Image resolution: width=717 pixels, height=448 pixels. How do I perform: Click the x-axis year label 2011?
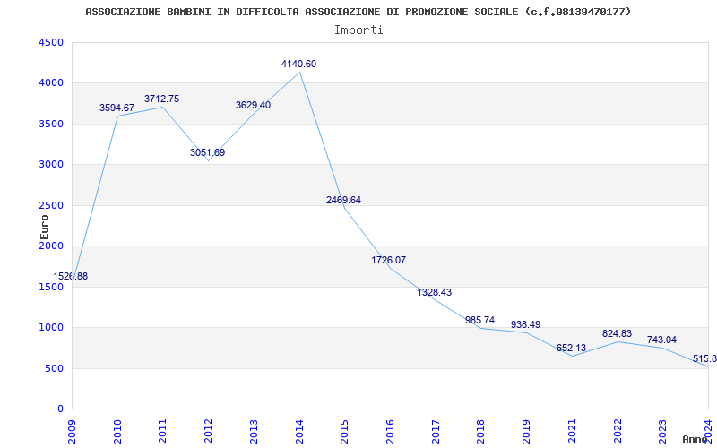point(162,432)
